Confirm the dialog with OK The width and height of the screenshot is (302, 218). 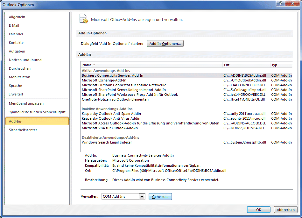(x=258, y=210)
